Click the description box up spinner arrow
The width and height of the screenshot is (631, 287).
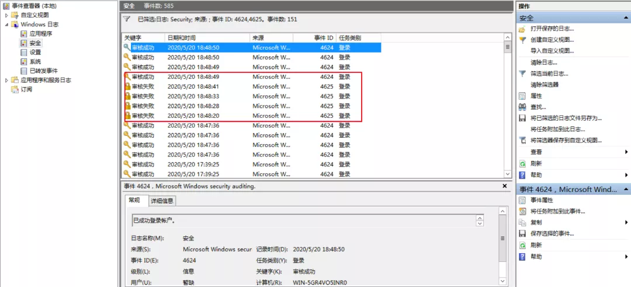coord(480,218)
